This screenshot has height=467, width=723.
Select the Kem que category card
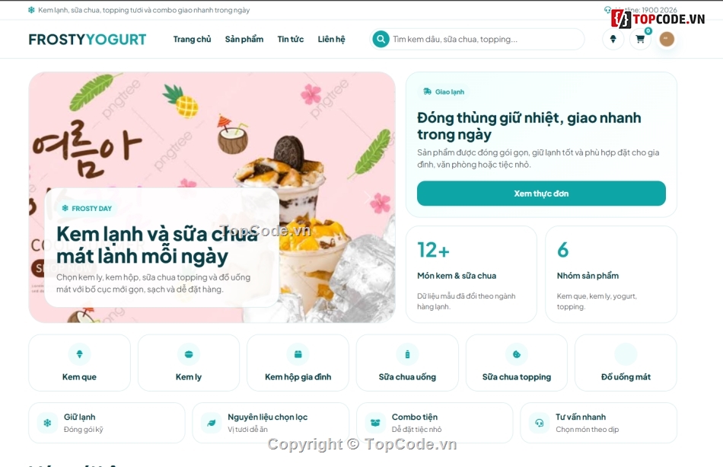pos(79,363)
